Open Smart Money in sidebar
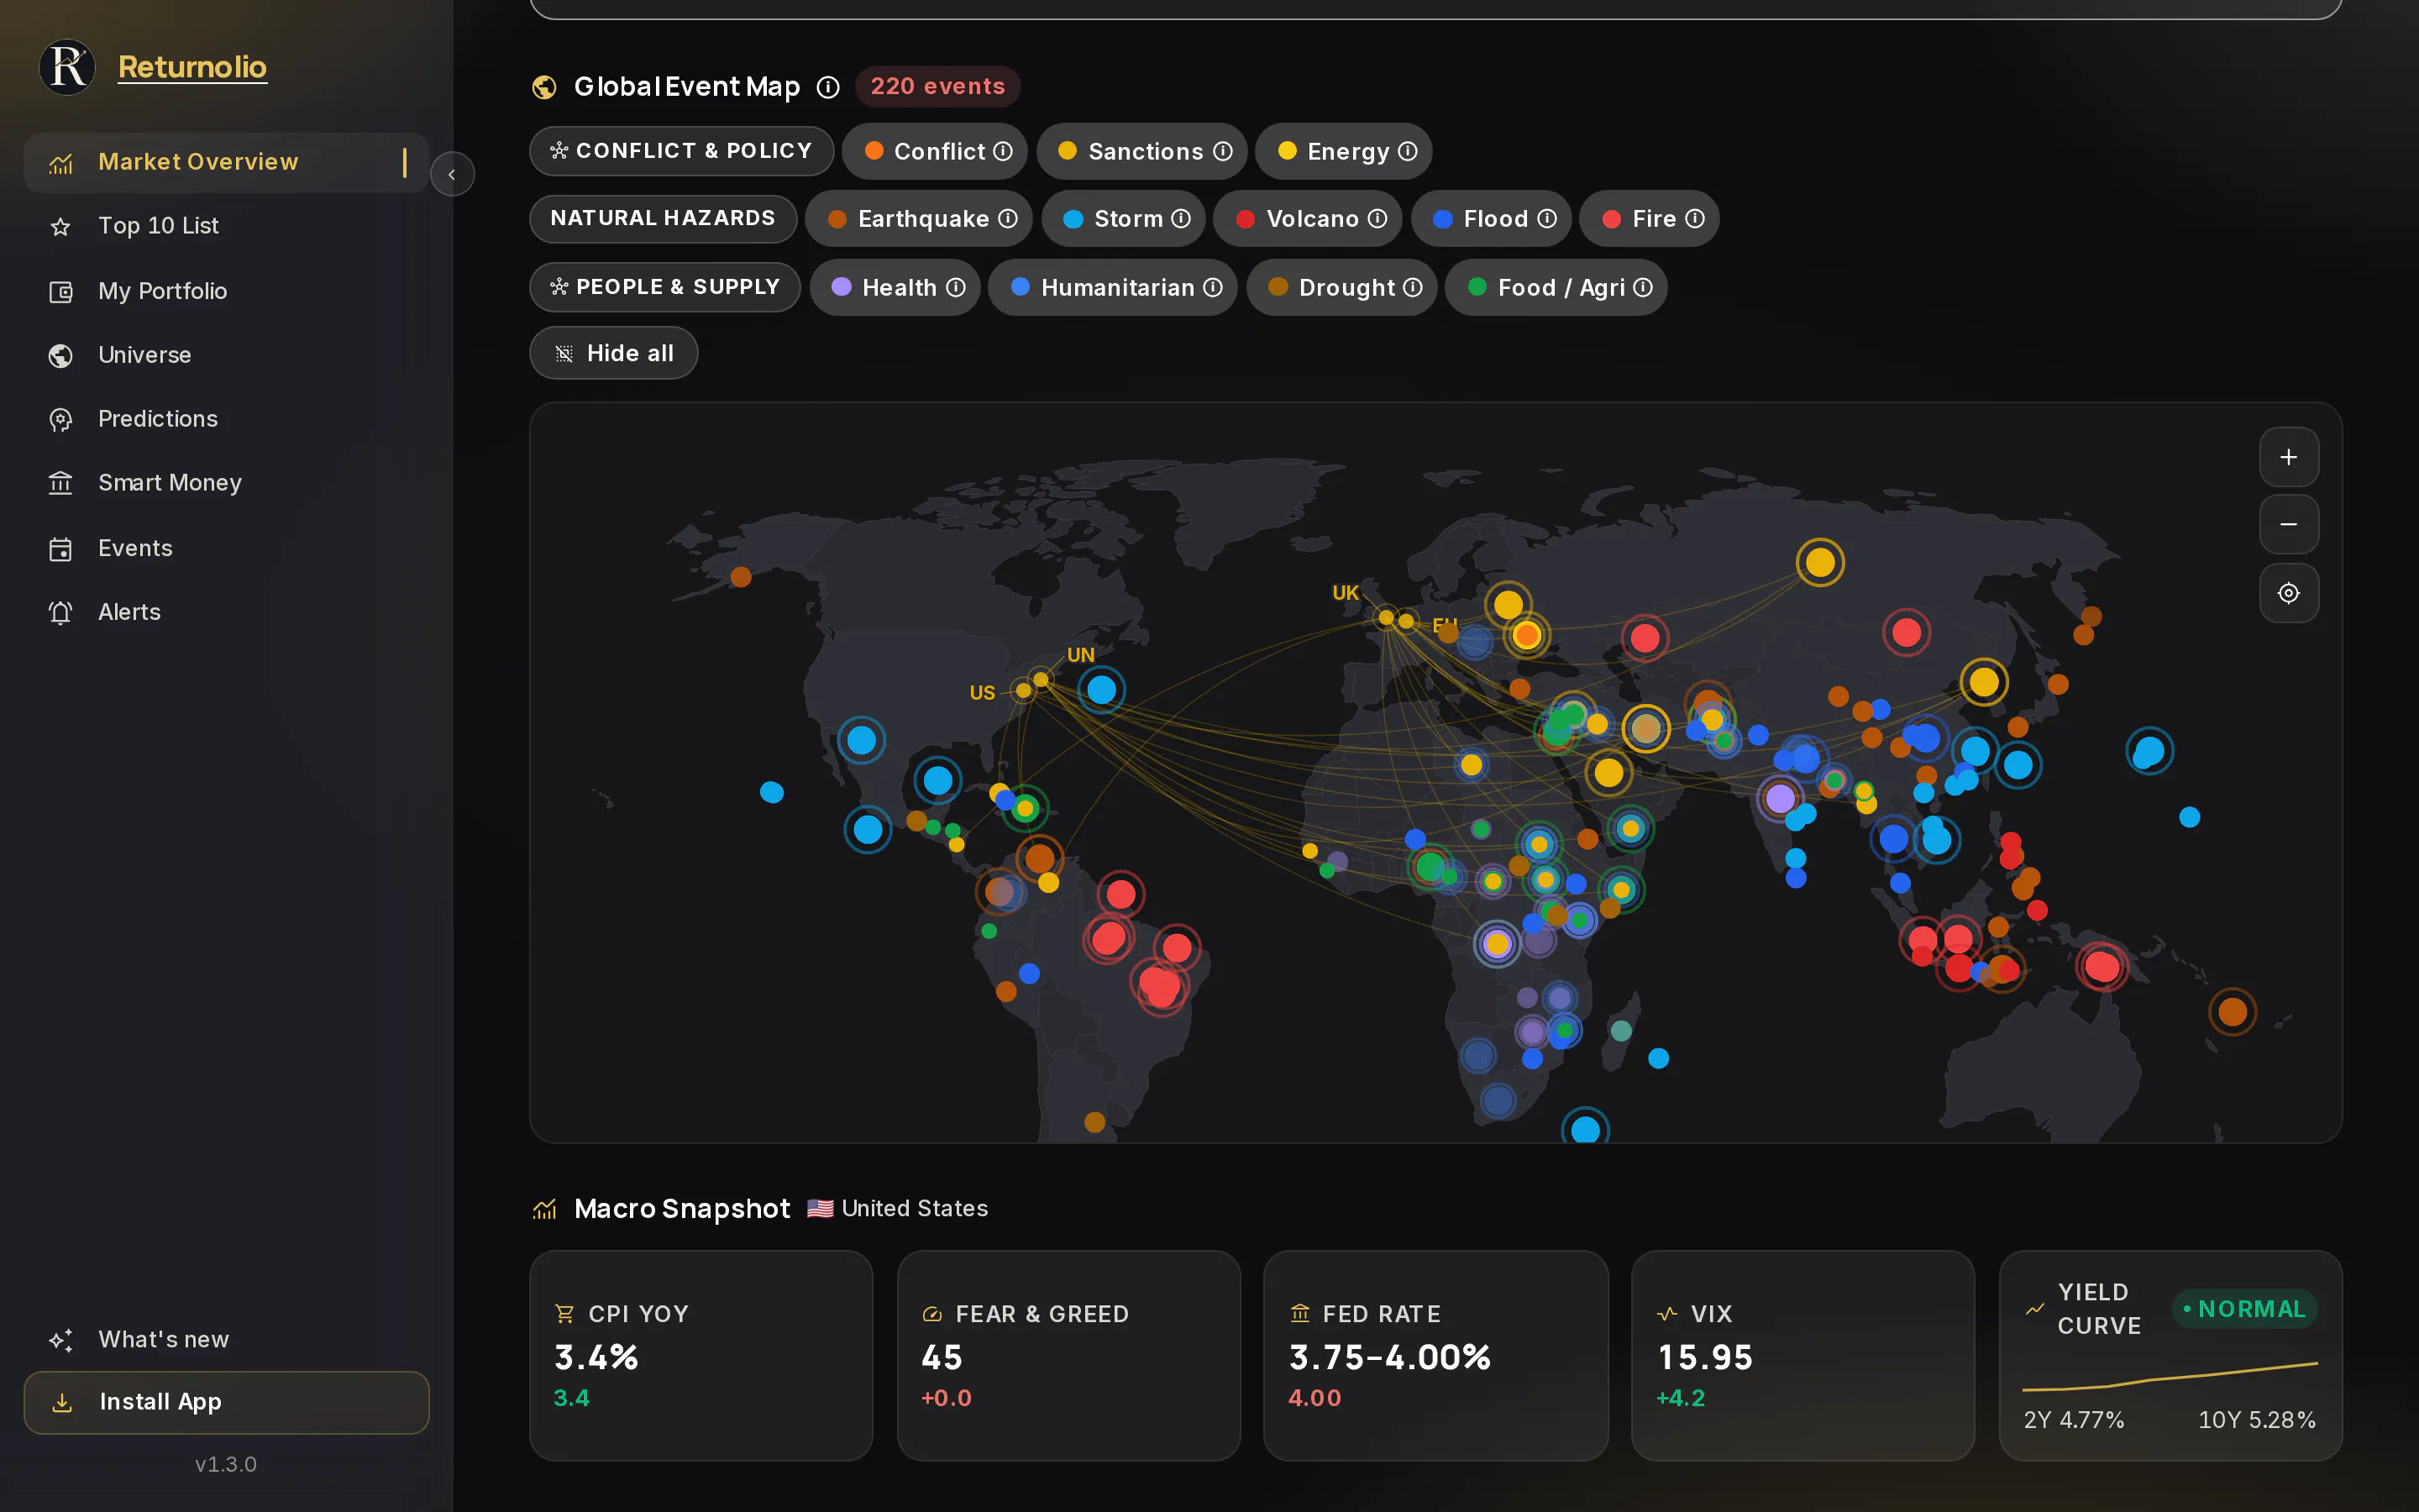 [x=226, y=483]
